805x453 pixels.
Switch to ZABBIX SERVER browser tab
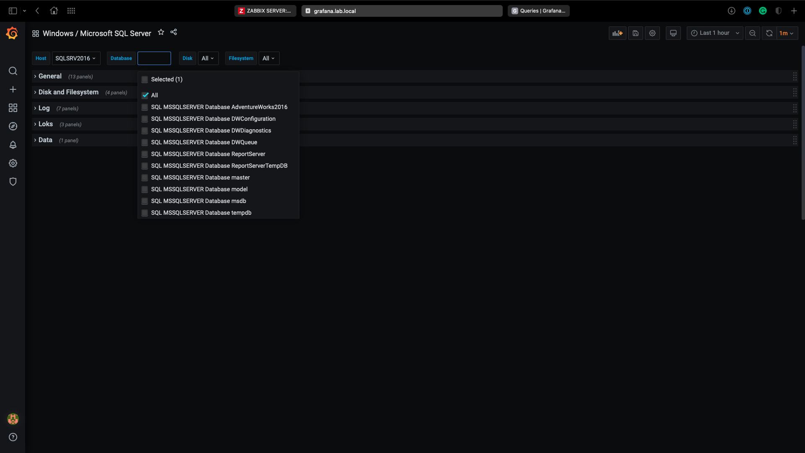pos(265,11)
